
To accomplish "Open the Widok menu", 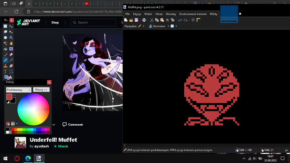I will [x=148, y=14].
